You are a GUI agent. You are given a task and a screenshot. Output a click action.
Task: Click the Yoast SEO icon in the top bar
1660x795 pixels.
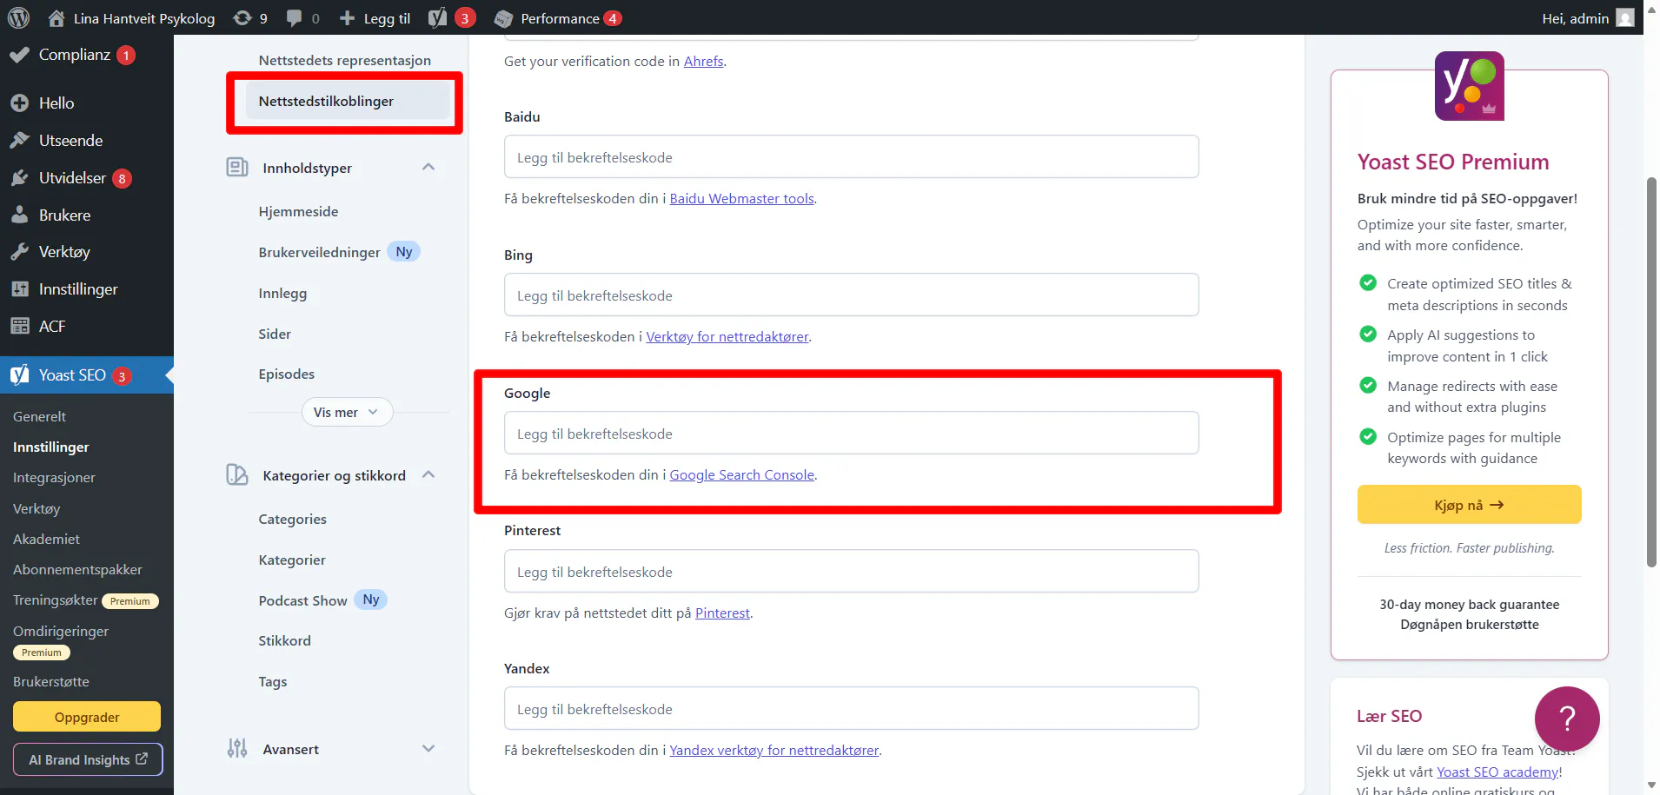tap(439, 17)
